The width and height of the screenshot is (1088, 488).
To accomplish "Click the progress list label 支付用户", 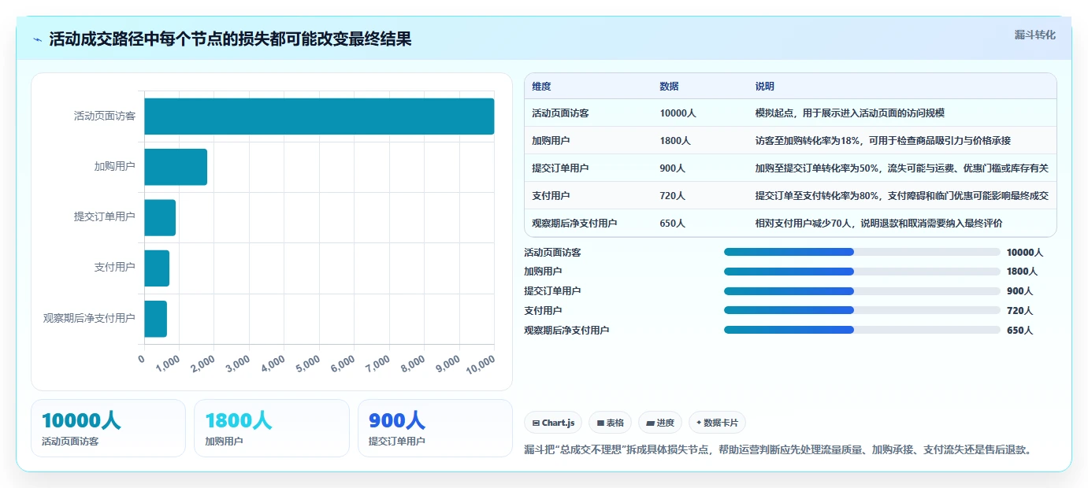I will (x=543, y=311).
